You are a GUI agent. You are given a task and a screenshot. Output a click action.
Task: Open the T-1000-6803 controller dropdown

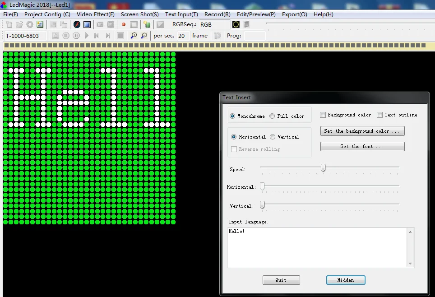25,36
